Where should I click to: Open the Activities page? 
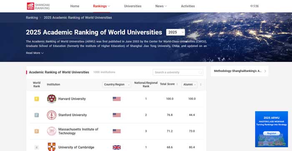[x=188, y=6]
